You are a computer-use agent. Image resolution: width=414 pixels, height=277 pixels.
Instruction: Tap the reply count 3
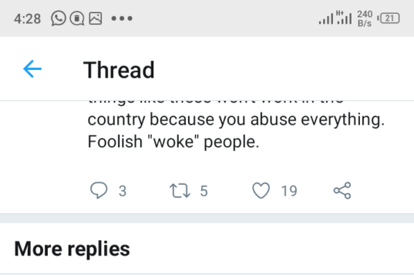point(123,191)
